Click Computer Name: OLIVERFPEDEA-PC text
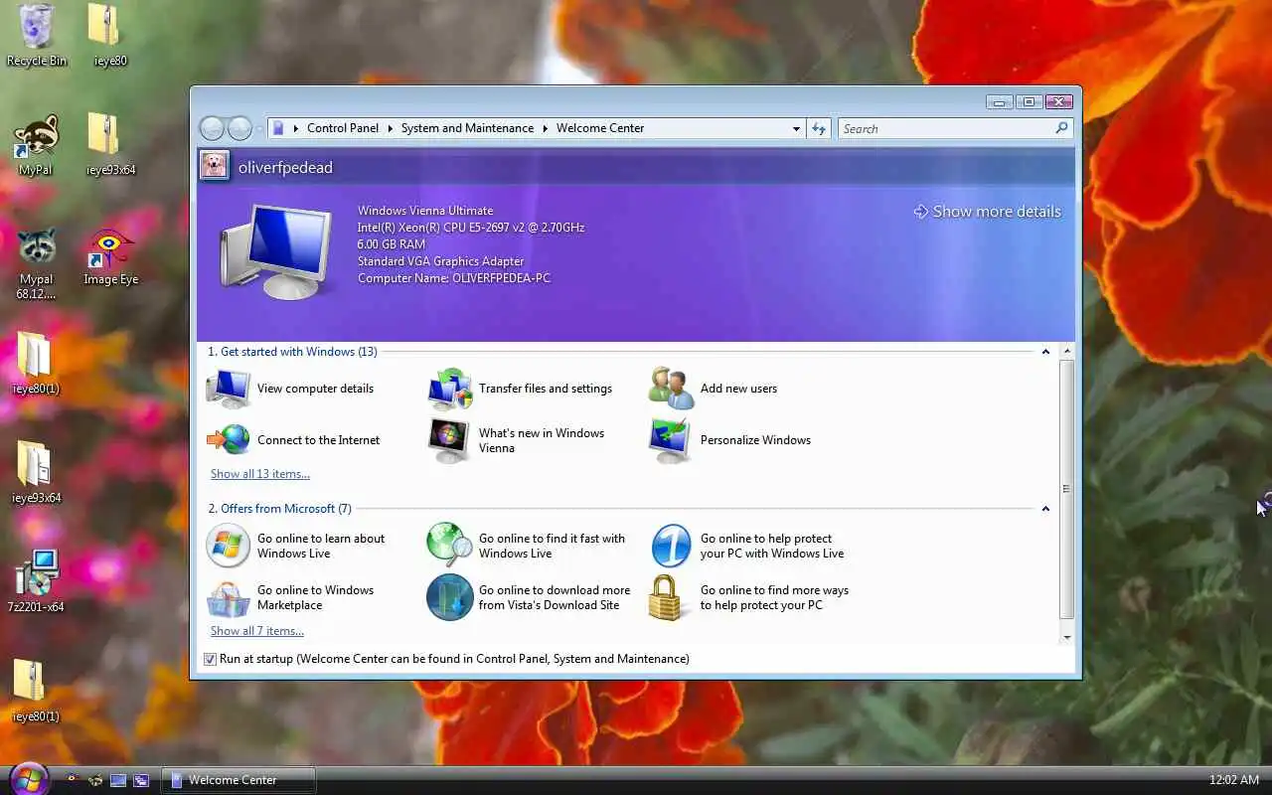Image resolution: width=1272 pixels, height=795 pixels. click(454, 278)
